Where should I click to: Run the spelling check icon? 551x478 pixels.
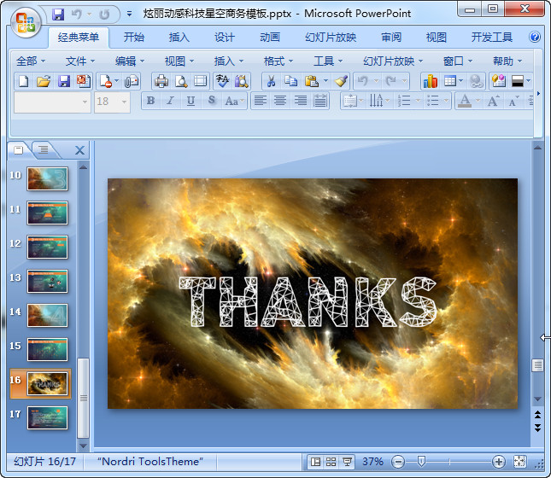(x=222, y=81)
